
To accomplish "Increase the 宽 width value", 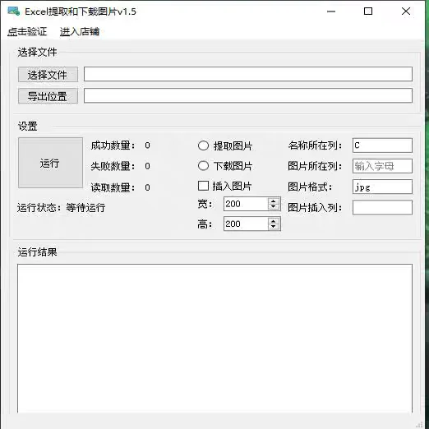I will pyautogui.click(x=273, y=201).
